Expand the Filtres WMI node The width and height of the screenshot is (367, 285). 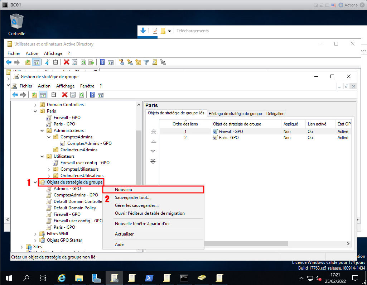(x=35, y=234)
